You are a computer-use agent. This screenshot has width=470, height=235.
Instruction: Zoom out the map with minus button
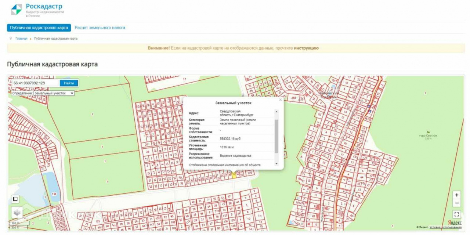(456, 203)
